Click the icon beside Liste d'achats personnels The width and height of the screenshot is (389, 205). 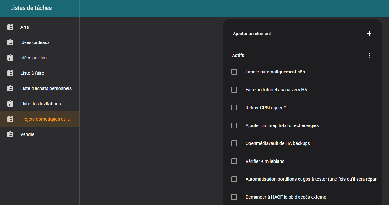tap(10, 88)
